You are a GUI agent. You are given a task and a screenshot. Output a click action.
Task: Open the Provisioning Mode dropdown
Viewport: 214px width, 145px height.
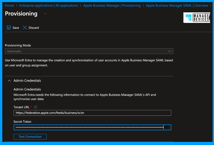[x=89, y=51]
